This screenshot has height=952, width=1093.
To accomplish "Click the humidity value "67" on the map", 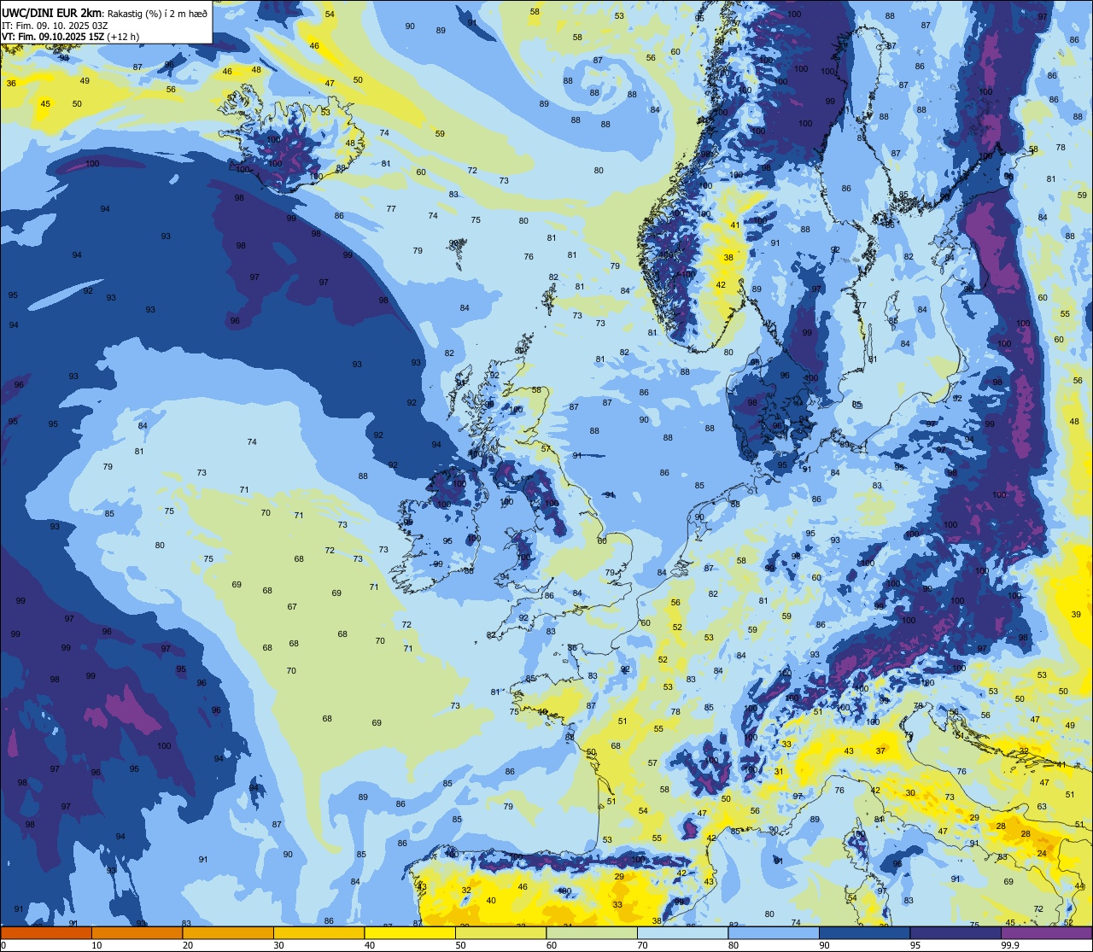I will coord(292,607).
